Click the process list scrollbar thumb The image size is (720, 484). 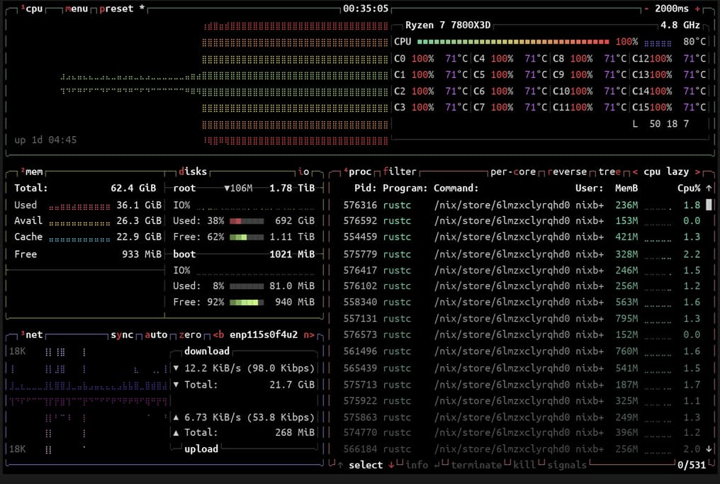coord(709,205)
